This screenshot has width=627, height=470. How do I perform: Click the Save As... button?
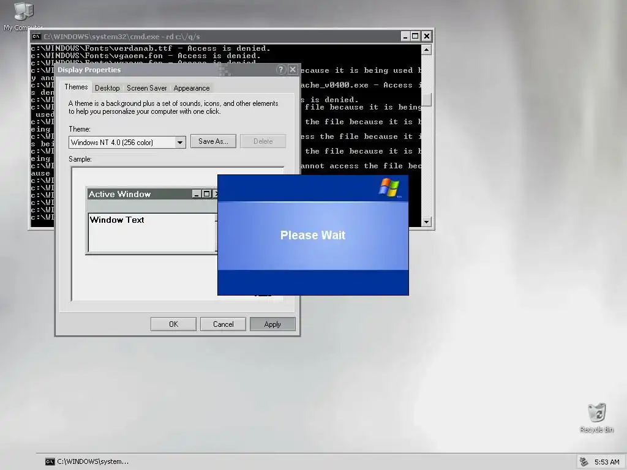(x=213, y=141)
